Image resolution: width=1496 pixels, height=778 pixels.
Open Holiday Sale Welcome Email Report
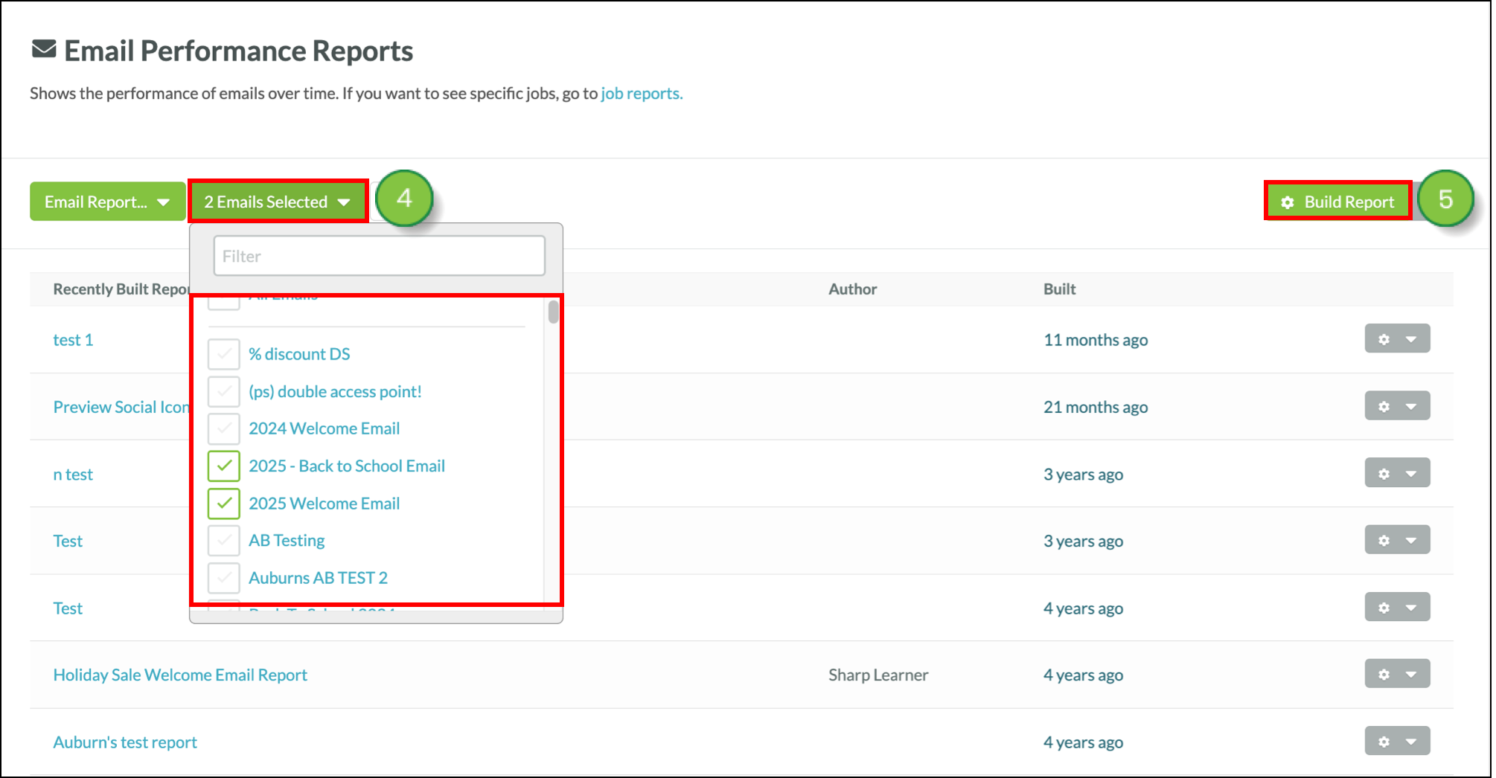pyautogui.click(x=180, y=675)
